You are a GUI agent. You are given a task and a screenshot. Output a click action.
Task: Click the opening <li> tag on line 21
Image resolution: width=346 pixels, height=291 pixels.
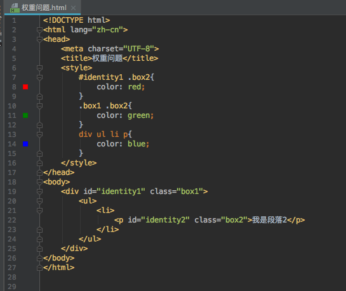[105, 210]
